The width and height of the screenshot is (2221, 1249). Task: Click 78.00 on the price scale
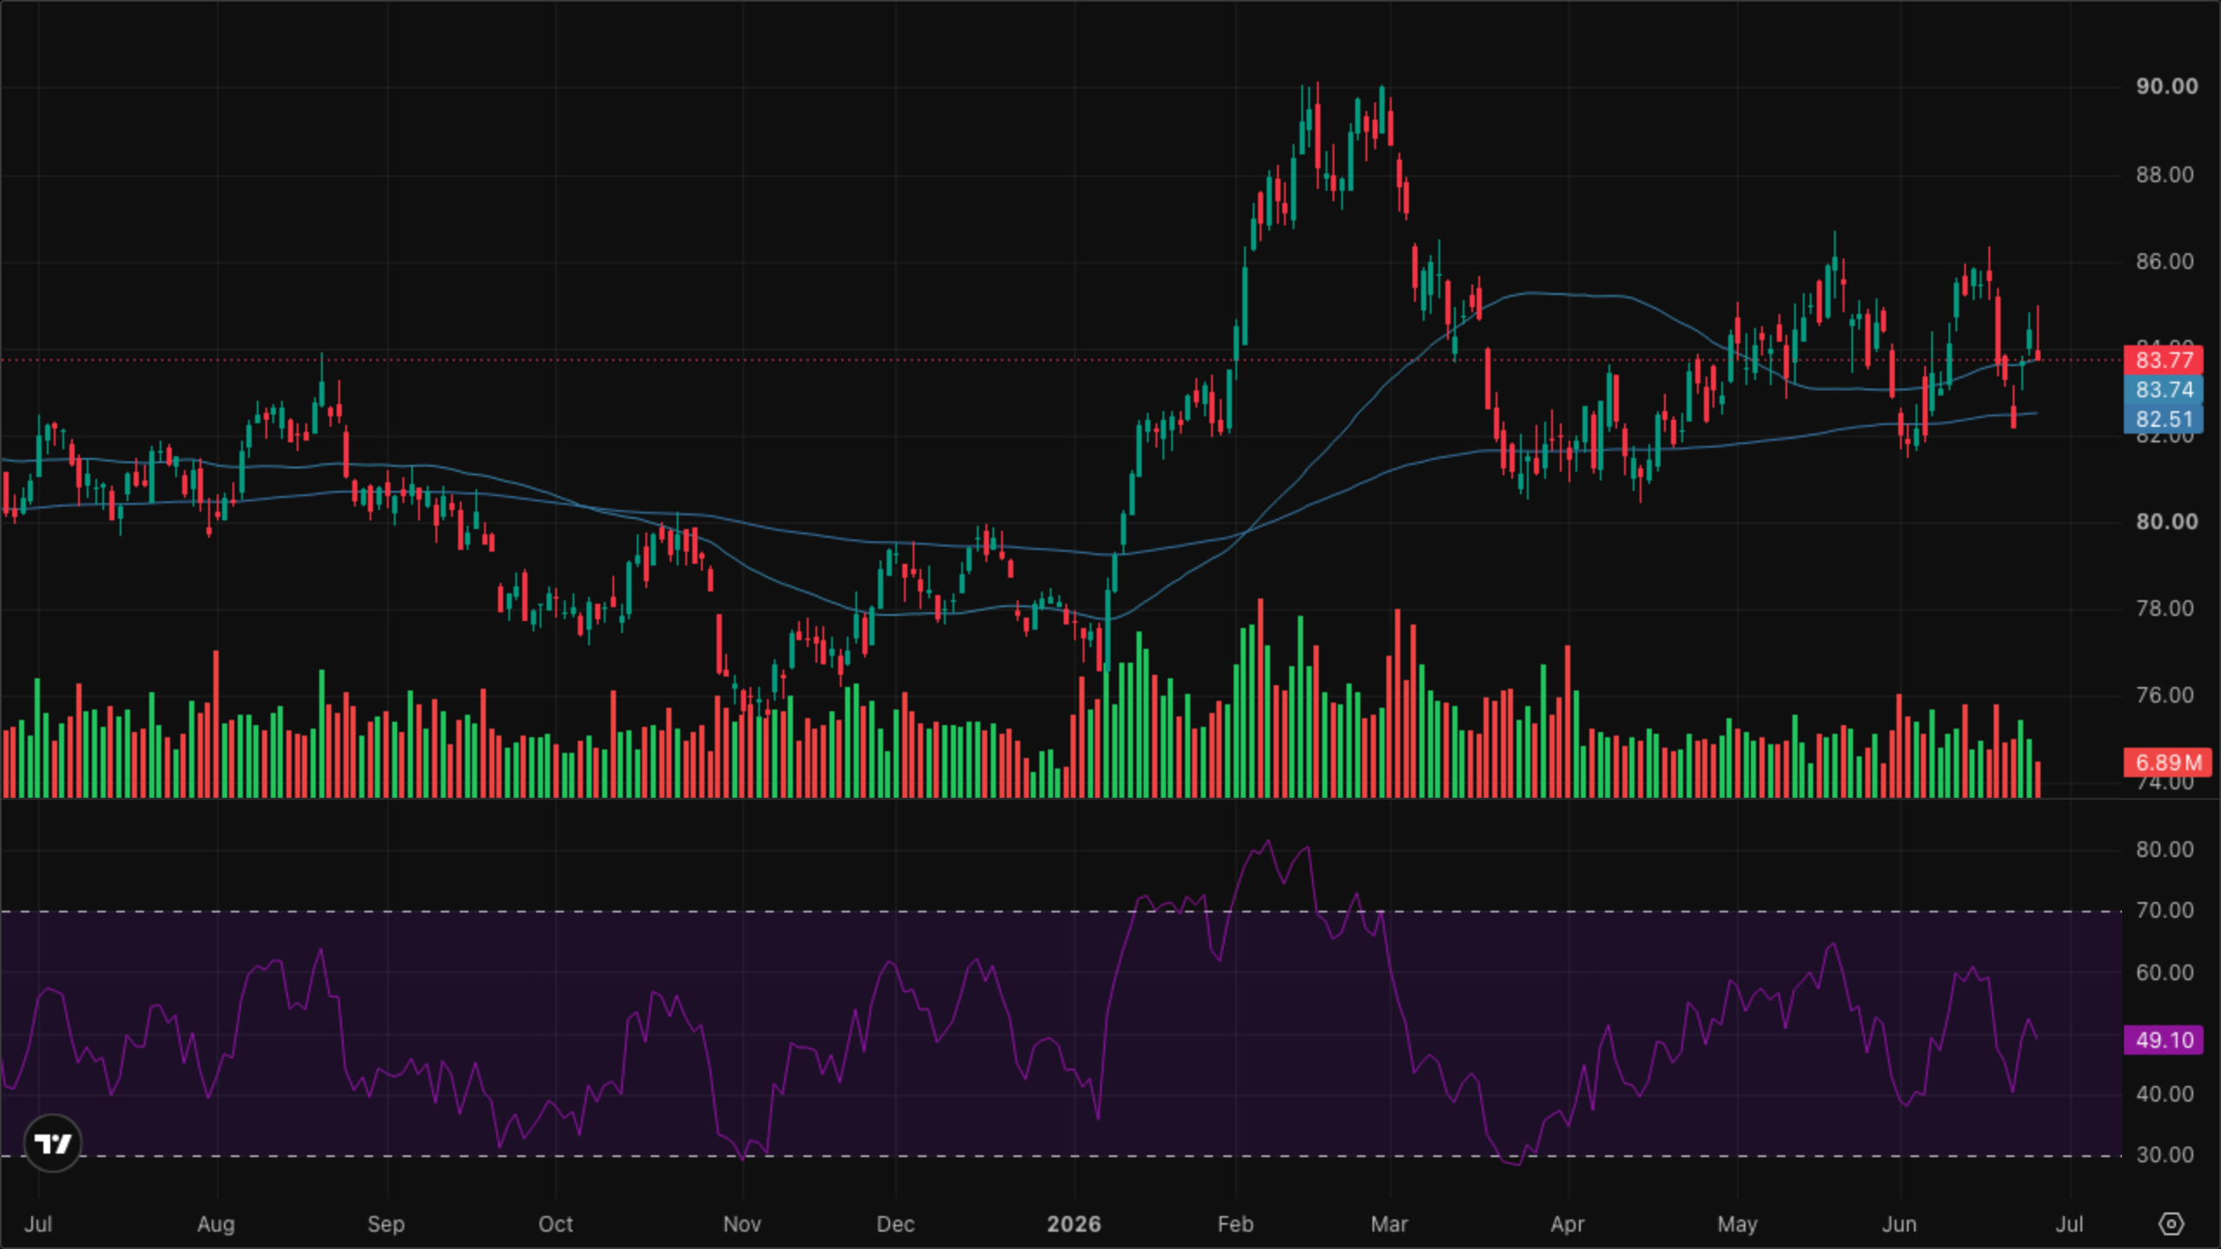tap(2165, 608)
